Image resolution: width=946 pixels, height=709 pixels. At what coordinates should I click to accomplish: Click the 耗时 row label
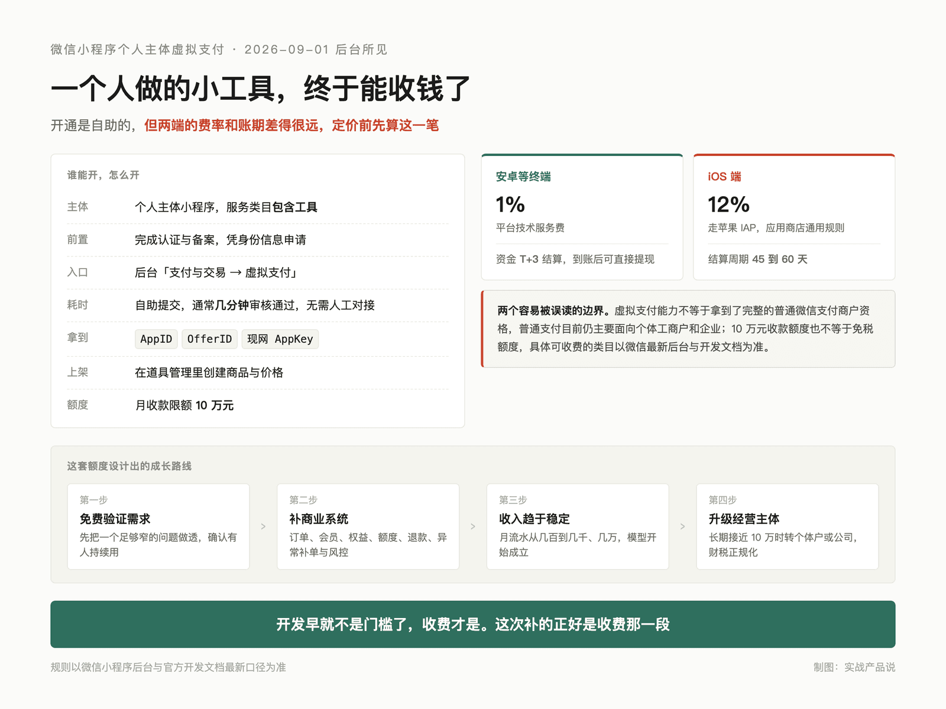(77, 305)
